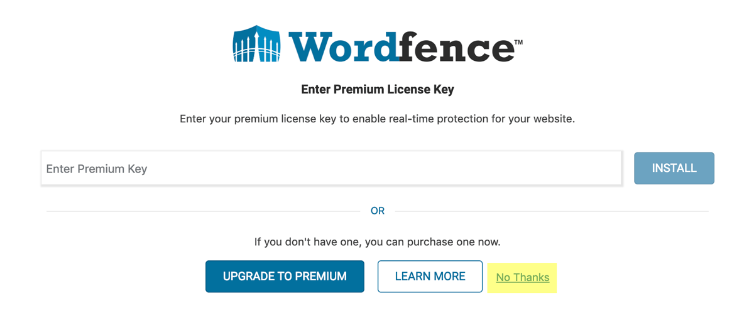754x318 pixels.
Task: Open the LEARN MORE button
Action: (x=430, y=277)
